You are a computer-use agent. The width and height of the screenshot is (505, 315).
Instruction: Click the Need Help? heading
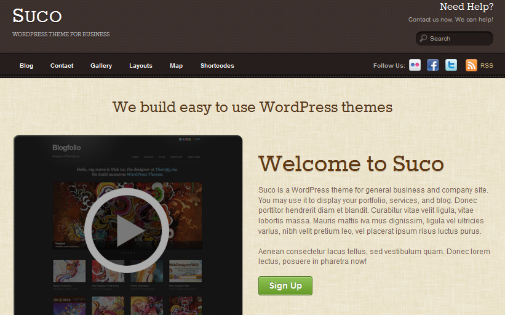point(466,6)
